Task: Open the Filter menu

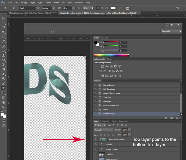Action: click(56, 2)
